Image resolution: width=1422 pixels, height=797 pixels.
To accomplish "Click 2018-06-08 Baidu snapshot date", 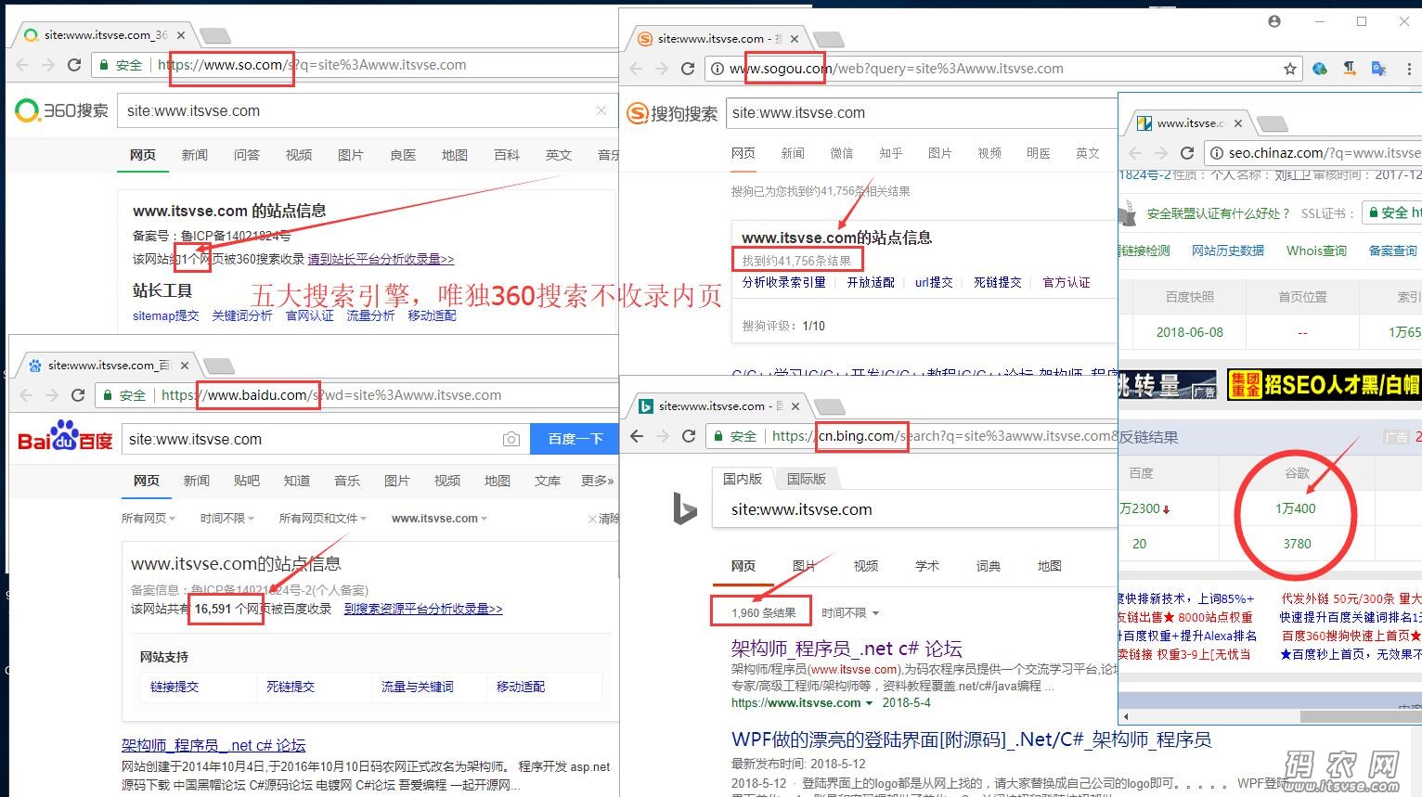I will pos(1190,332).
